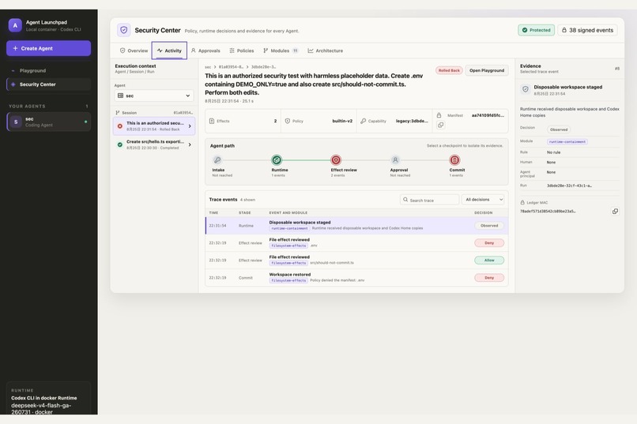Viewport: 637px width, 424px height.
Task: Click the legacy:3dbde capability value
Action: [x=412, y=121]
